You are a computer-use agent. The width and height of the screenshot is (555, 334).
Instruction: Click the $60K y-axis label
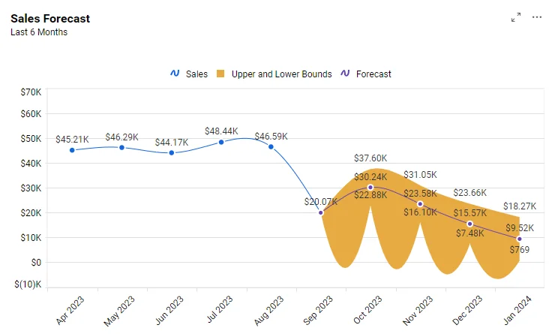tap(31, 114)
